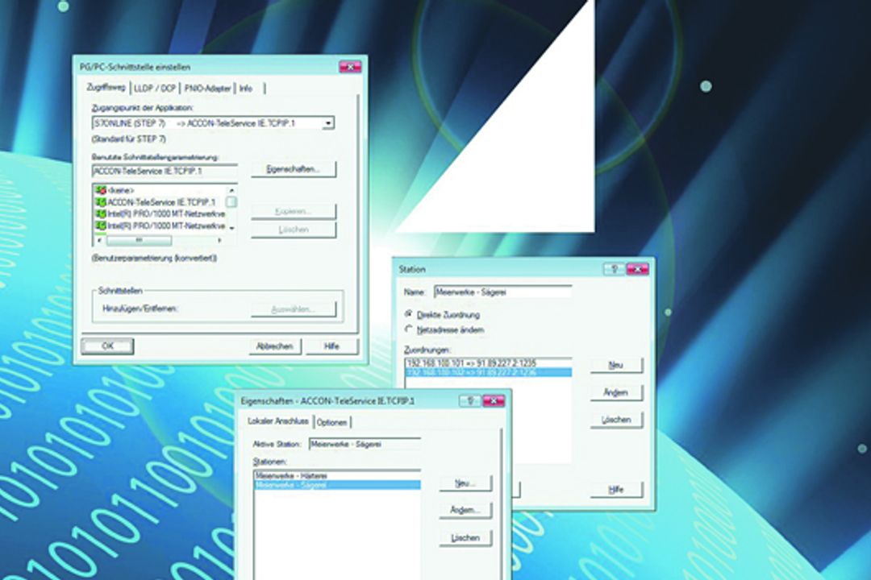871x580 pixels.
Task: Click Abbrechen in the PG/PC dialog
Action: click(x=274, y=346)
